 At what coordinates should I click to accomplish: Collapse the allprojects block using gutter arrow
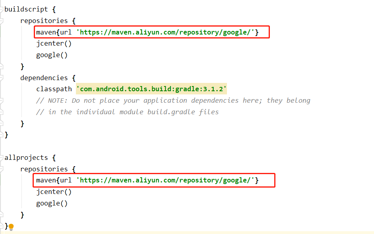[x=1, y=157]
